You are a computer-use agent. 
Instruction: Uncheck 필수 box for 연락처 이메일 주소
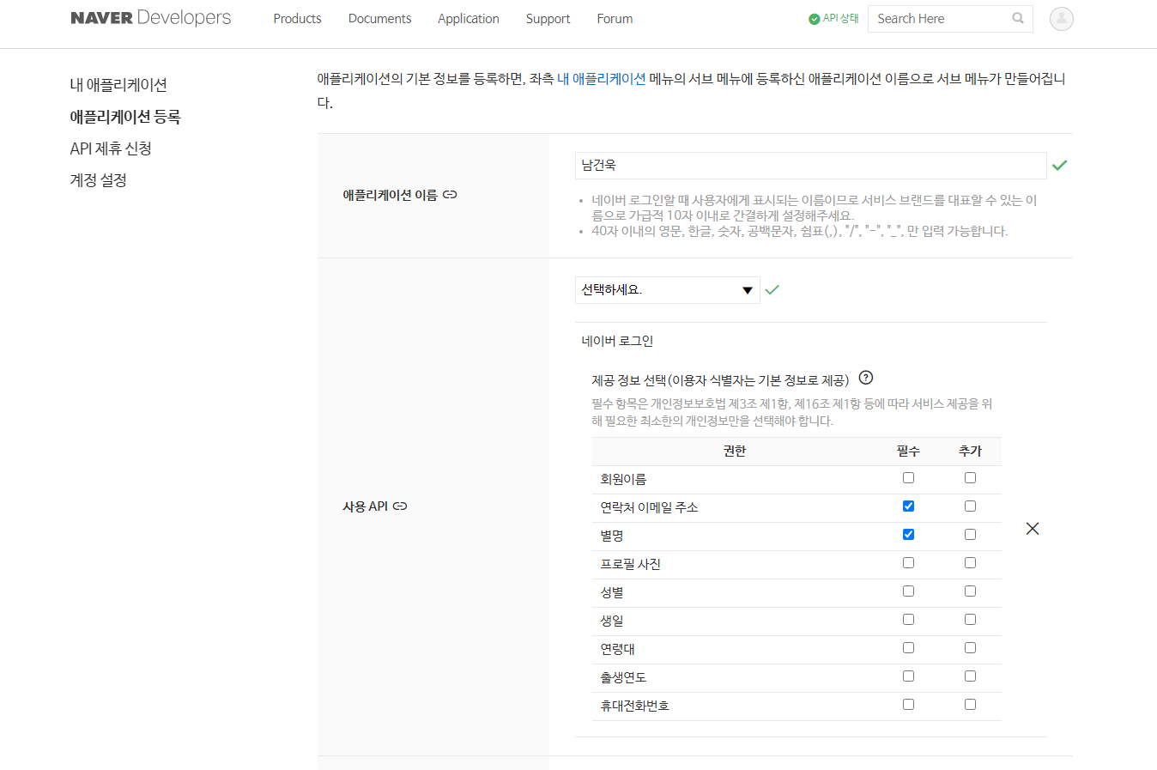pyautogui.click(x=908, y=506)
